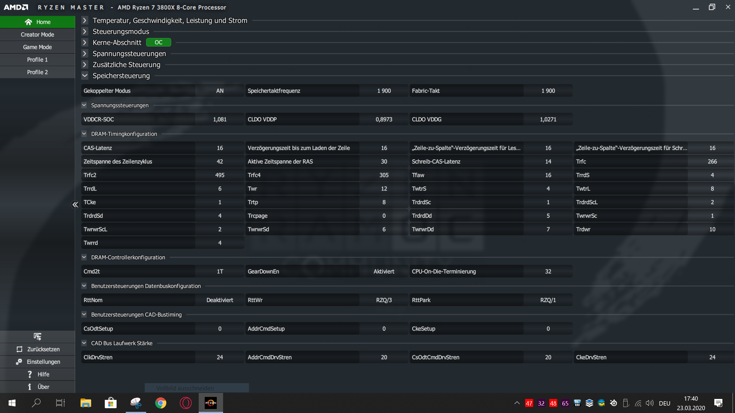
Task: Click the Home icon in sidebar
Action: point(28,22)
